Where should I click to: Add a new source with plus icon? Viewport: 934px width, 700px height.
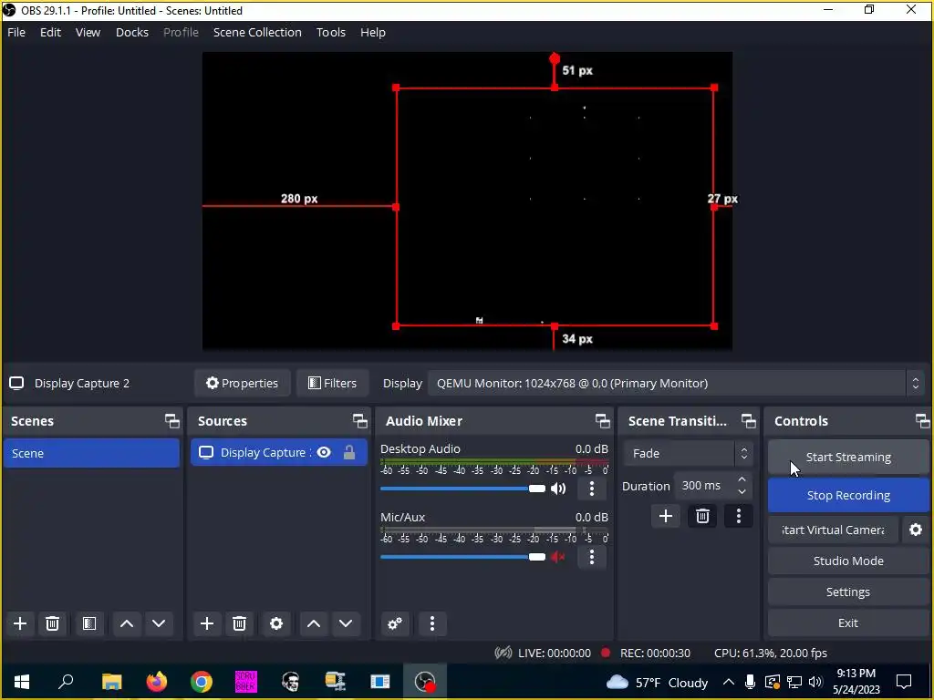(x=207, y=623)
